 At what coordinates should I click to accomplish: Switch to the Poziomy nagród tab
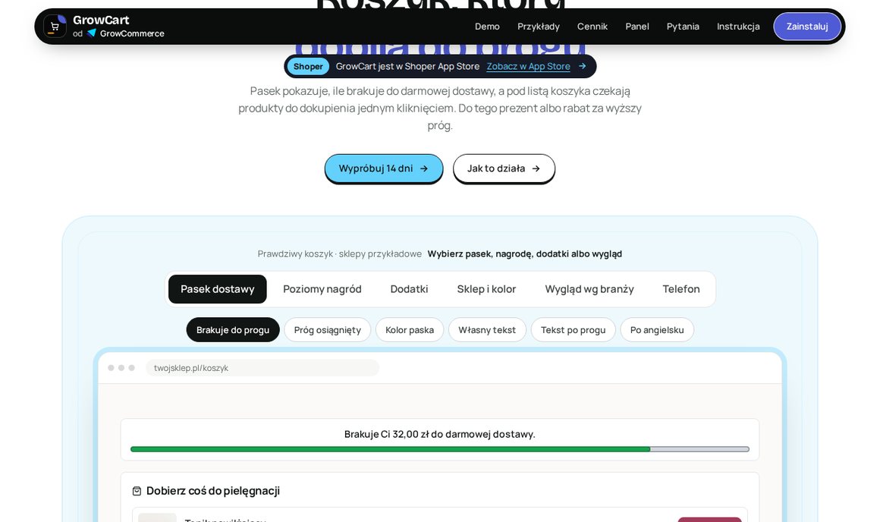[x=322, y=289]
